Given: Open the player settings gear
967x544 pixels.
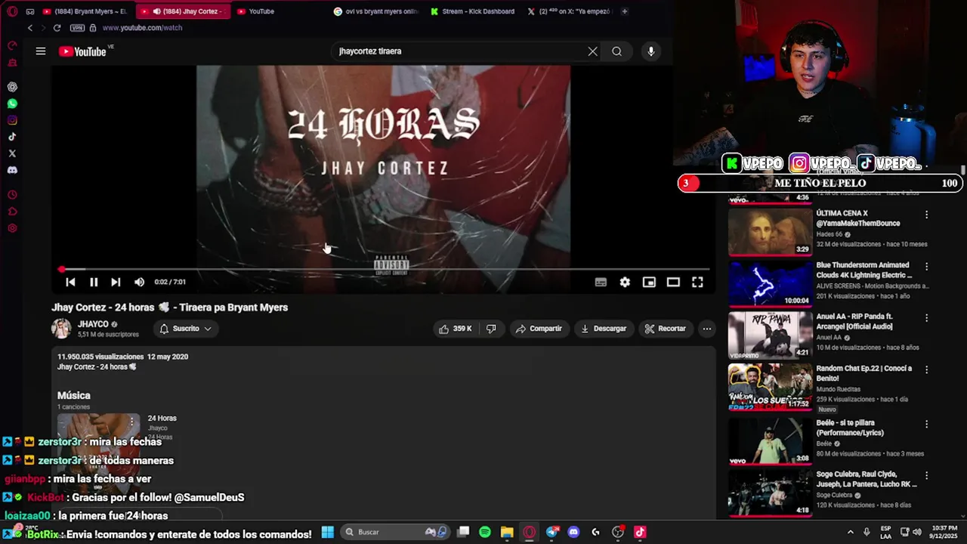Looking at the screenshot, I should click(625, 282).
